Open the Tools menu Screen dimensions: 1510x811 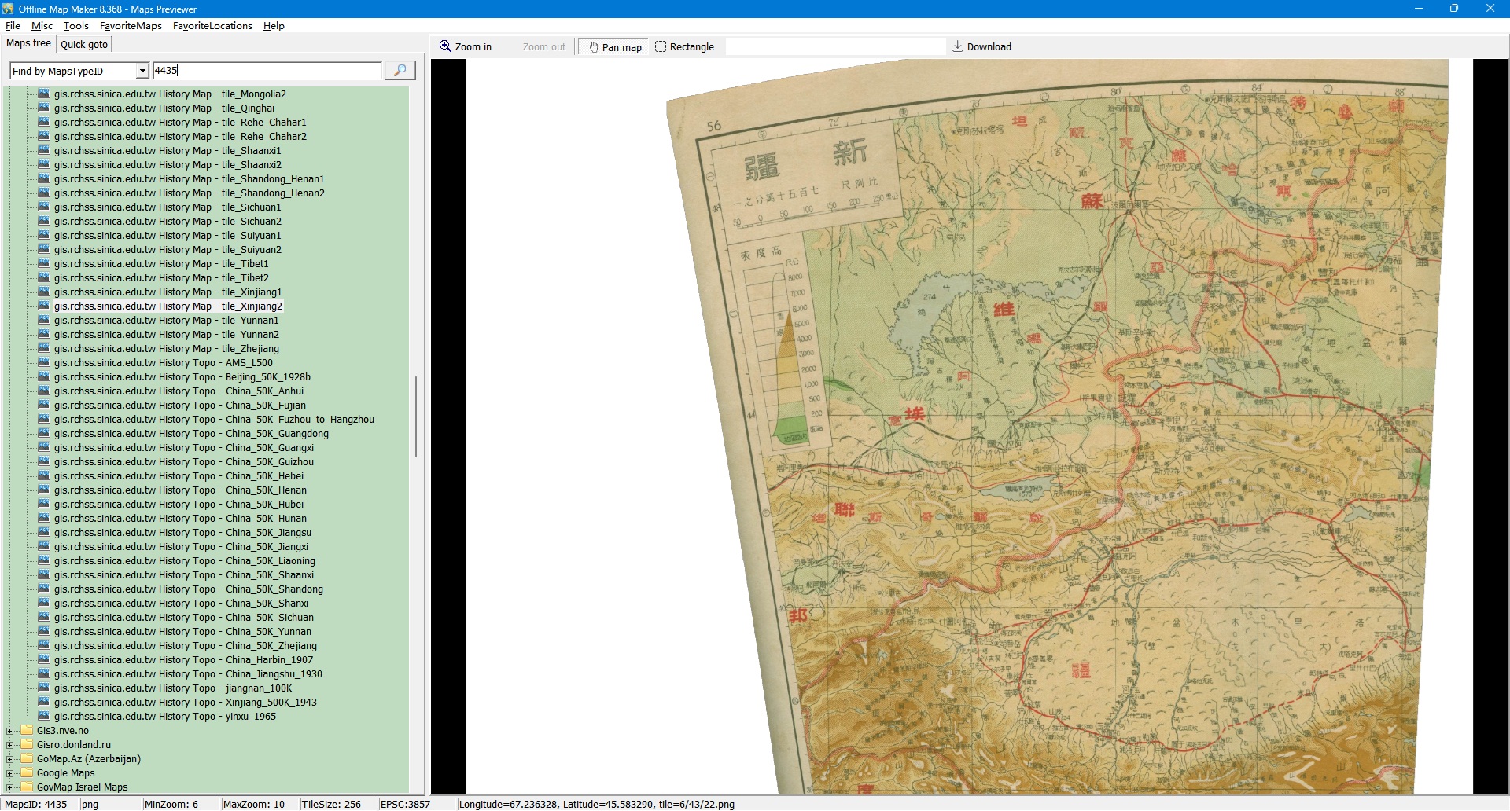75,26
